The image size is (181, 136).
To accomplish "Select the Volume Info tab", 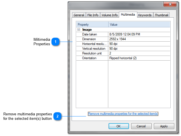I will pos(109,15).
